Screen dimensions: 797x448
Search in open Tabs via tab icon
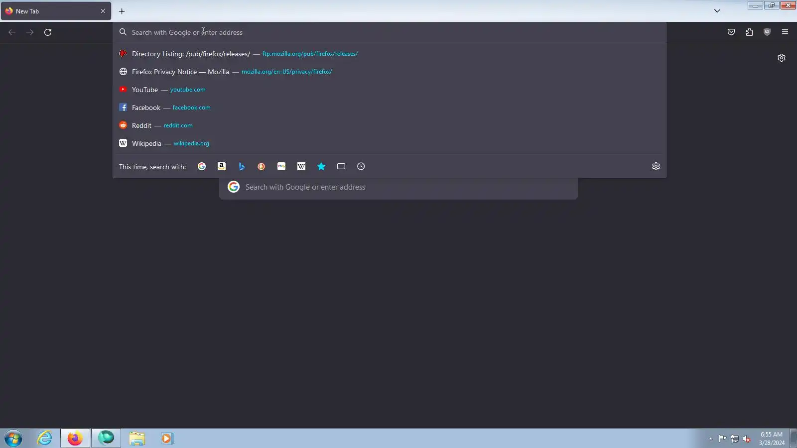(x=341, y=167)
